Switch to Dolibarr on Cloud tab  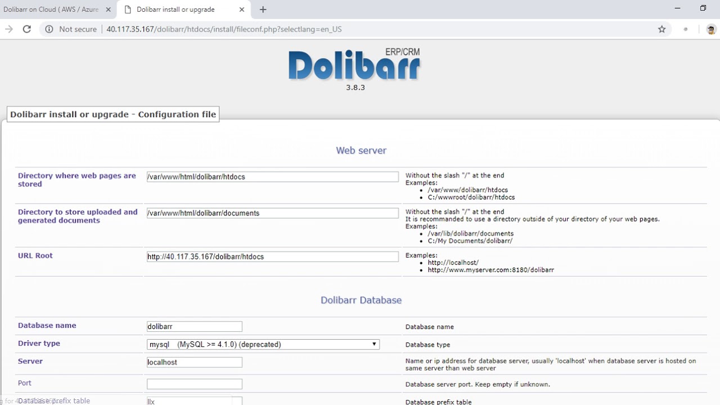click(x=52, y=10)
